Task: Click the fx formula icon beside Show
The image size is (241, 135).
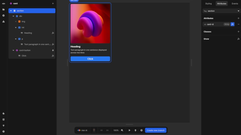Action: 238,39
